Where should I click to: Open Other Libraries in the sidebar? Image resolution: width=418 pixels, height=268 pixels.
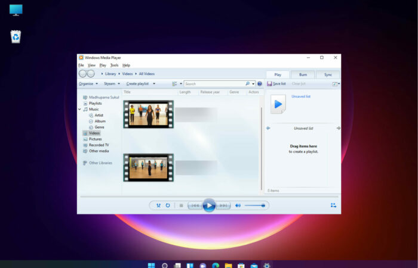pos(97,163)
